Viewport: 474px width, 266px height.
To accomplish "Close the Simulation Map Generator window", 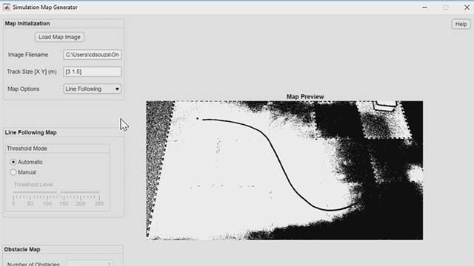I will click(467, 7).
